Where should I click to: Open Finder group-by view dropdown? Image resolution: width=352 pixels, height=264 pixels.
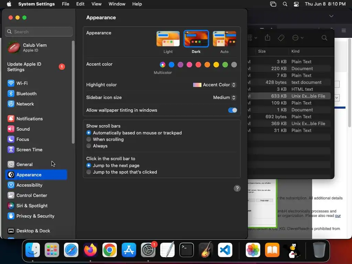tap(252, 38)
